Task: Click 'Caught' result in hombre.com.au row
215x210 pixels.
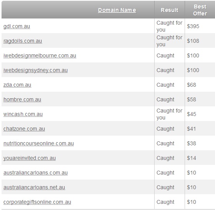Action: (x=165, y=99)
